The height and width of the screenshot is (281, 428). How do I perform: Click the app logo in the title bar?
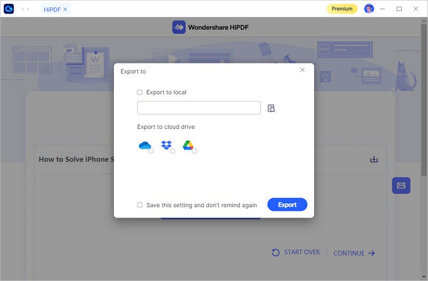click(x=9, y=9)
